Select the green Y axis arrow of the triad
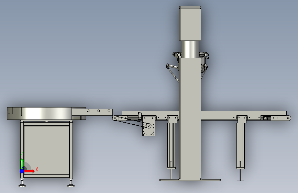 pyautogui.click(x=22, y=163)
